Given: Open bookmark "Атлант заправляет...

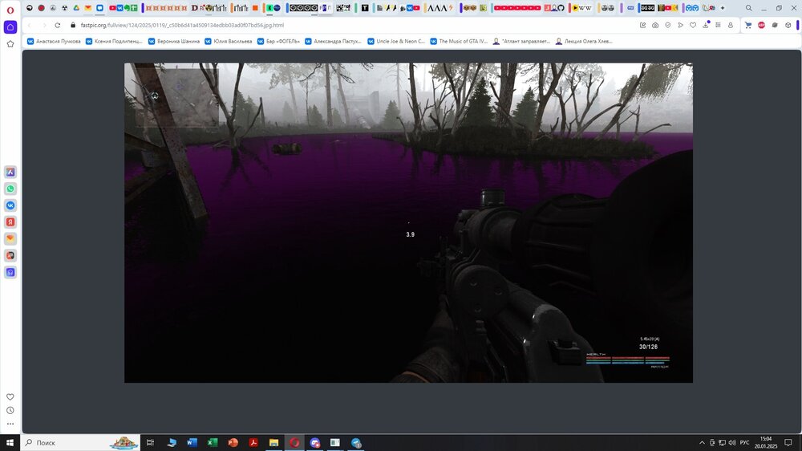Looking at the screenshot, I should click(x=521, y=42).
